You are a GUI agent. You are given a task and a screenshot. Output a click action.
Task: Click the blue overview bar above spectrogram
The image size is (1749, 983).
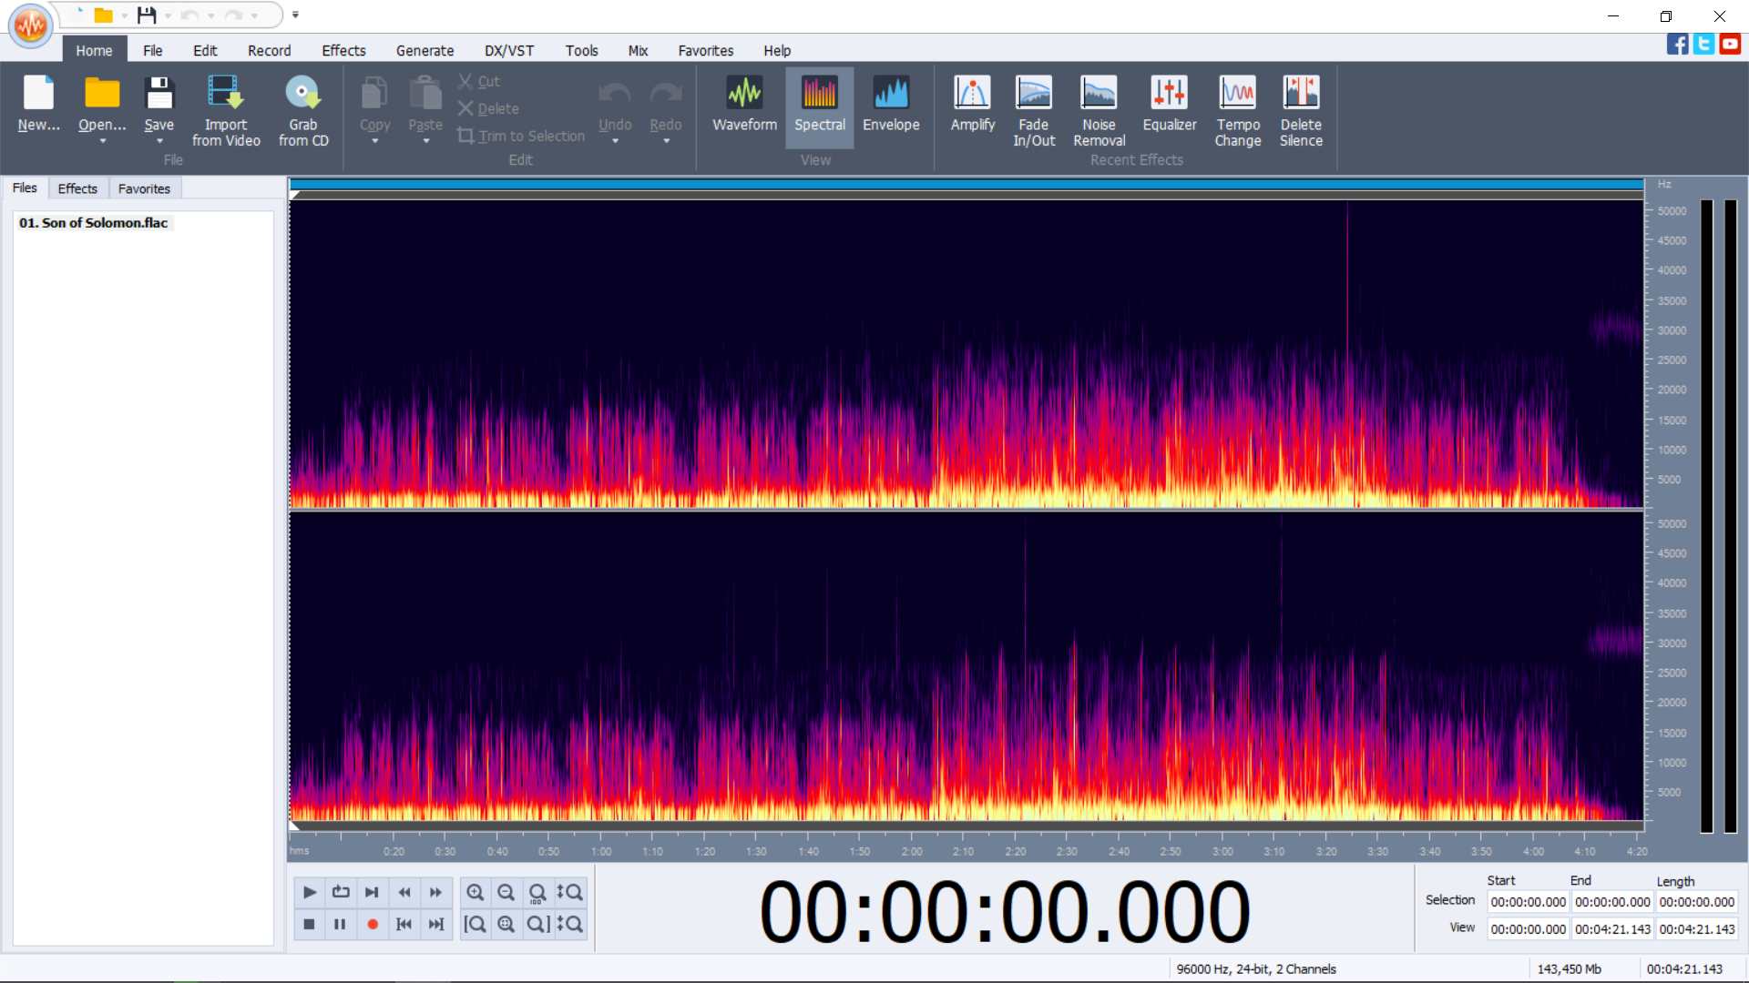click(967, 185)
